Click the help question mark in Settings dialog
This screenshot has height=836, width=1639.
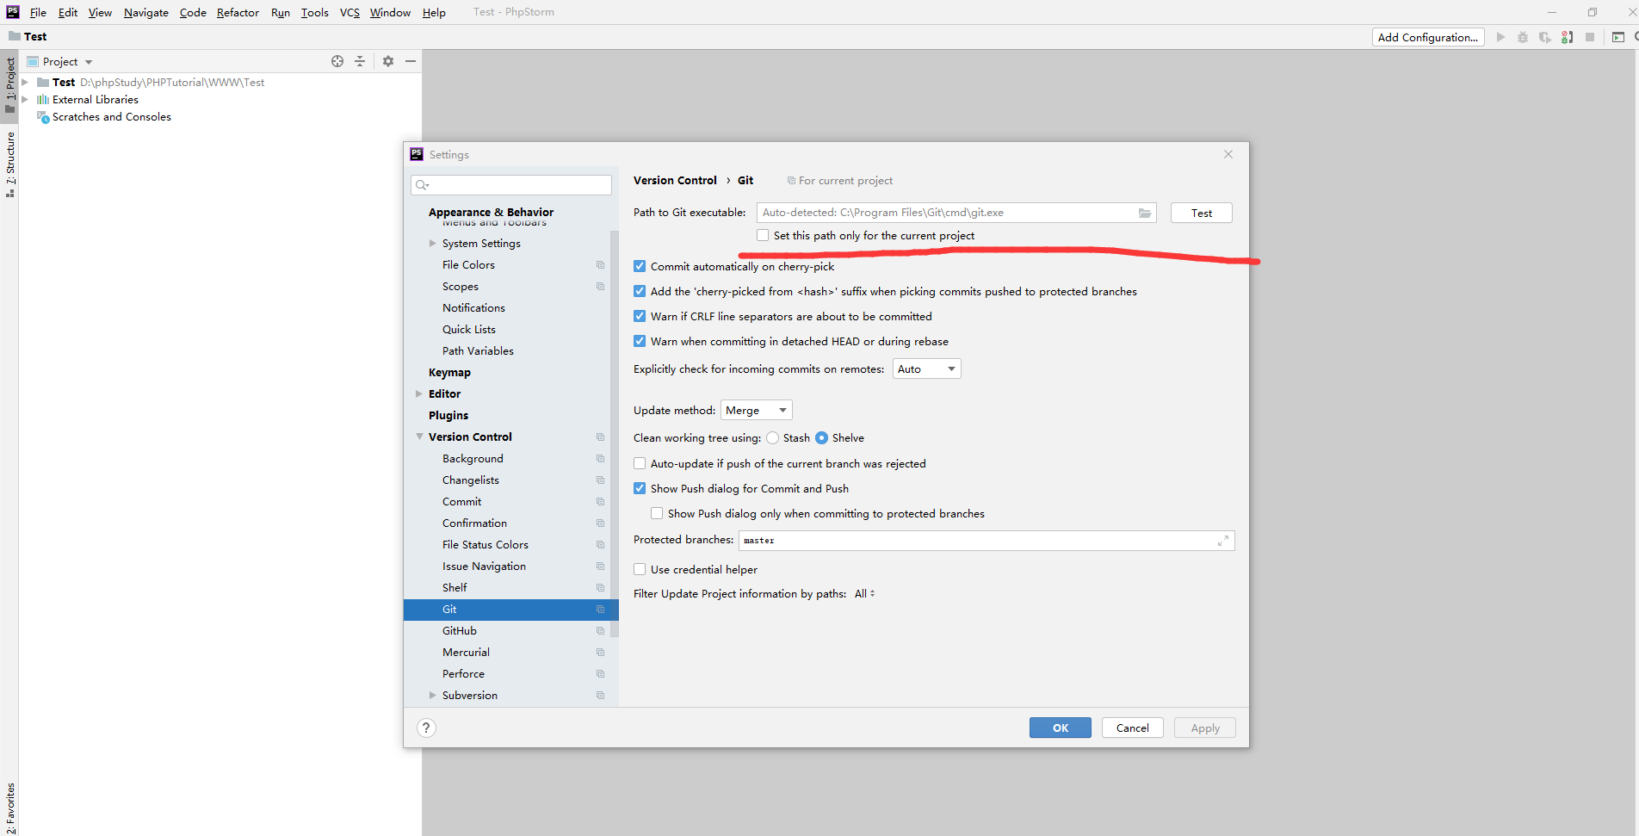point(426,728)
